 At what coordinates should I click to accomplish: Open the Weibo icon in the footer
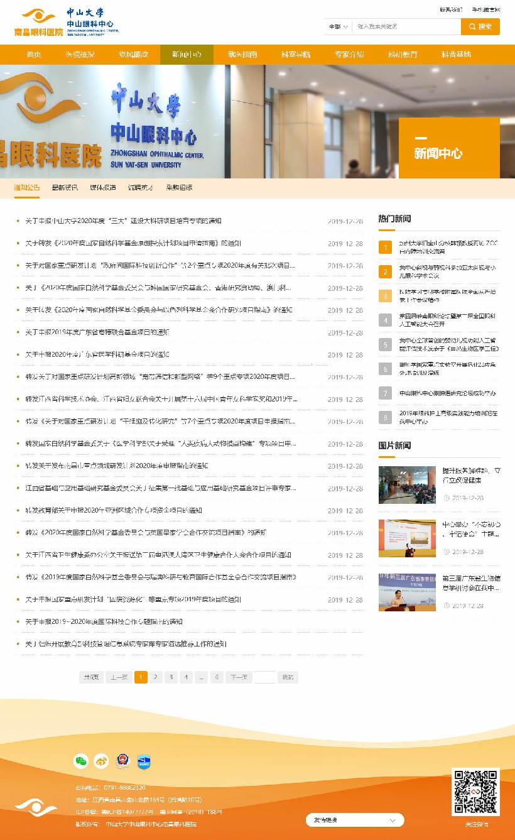tap(101, 761)
